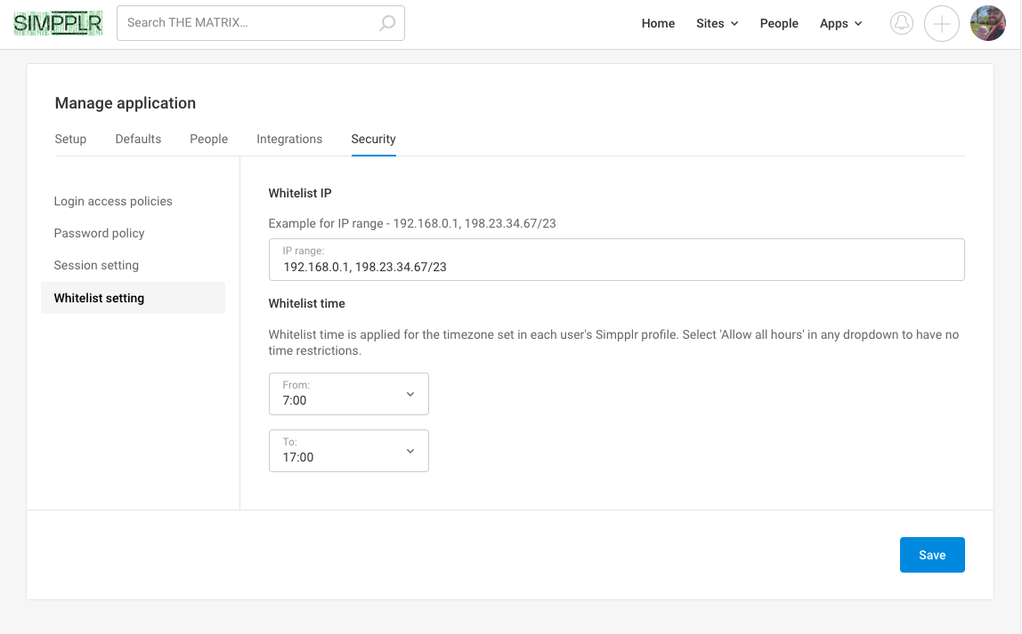Open People in top navigation
This screenshot has width=1022, height=634.
779,23
